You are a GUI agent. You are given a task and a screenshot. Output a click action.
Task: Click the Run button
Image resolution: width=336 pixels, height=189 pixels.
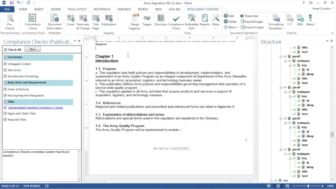coord(33,49)
